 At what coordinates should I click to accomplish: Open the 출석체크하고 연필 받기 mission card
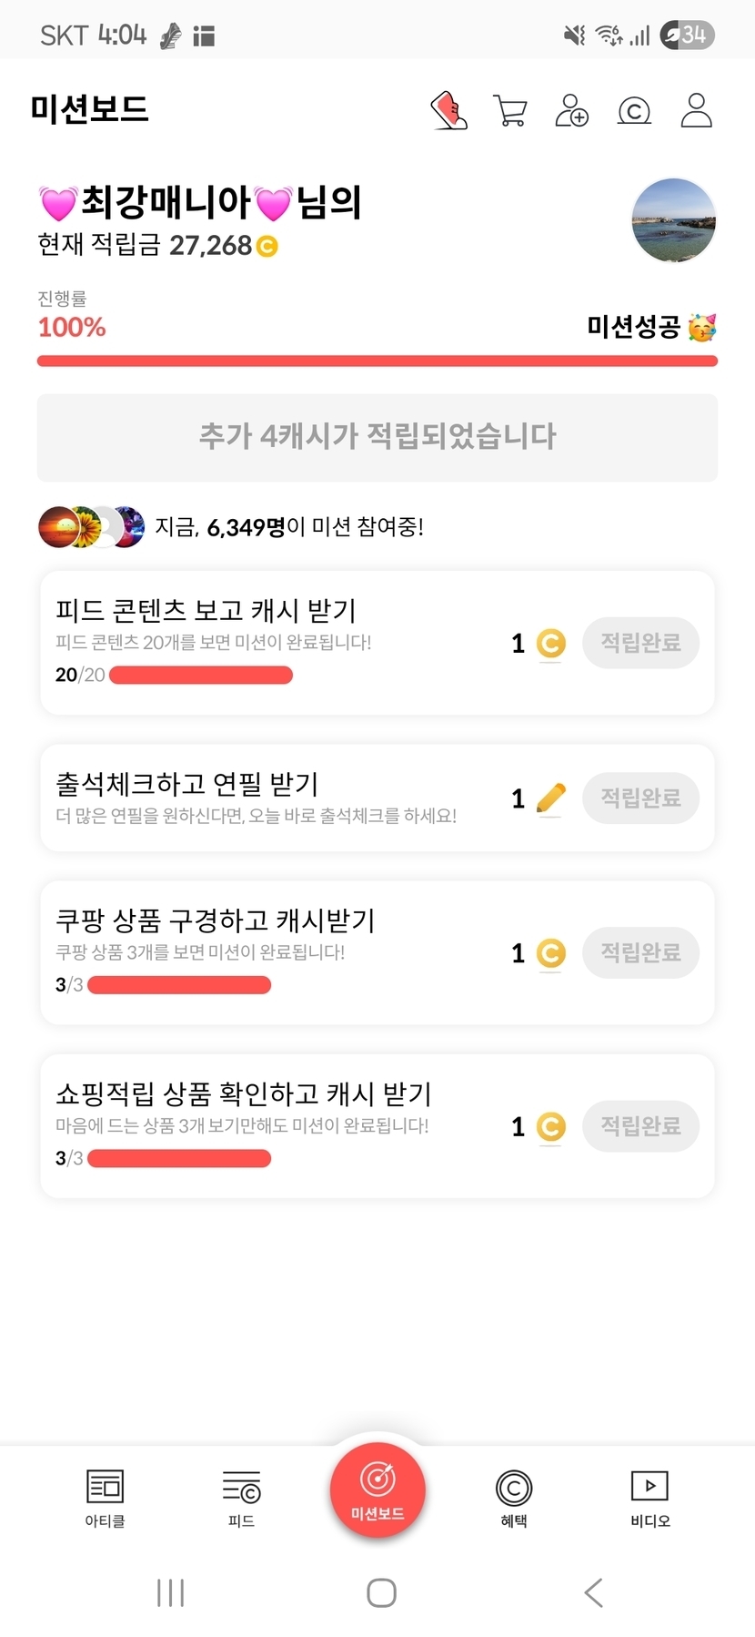click(x=273, y=798)
